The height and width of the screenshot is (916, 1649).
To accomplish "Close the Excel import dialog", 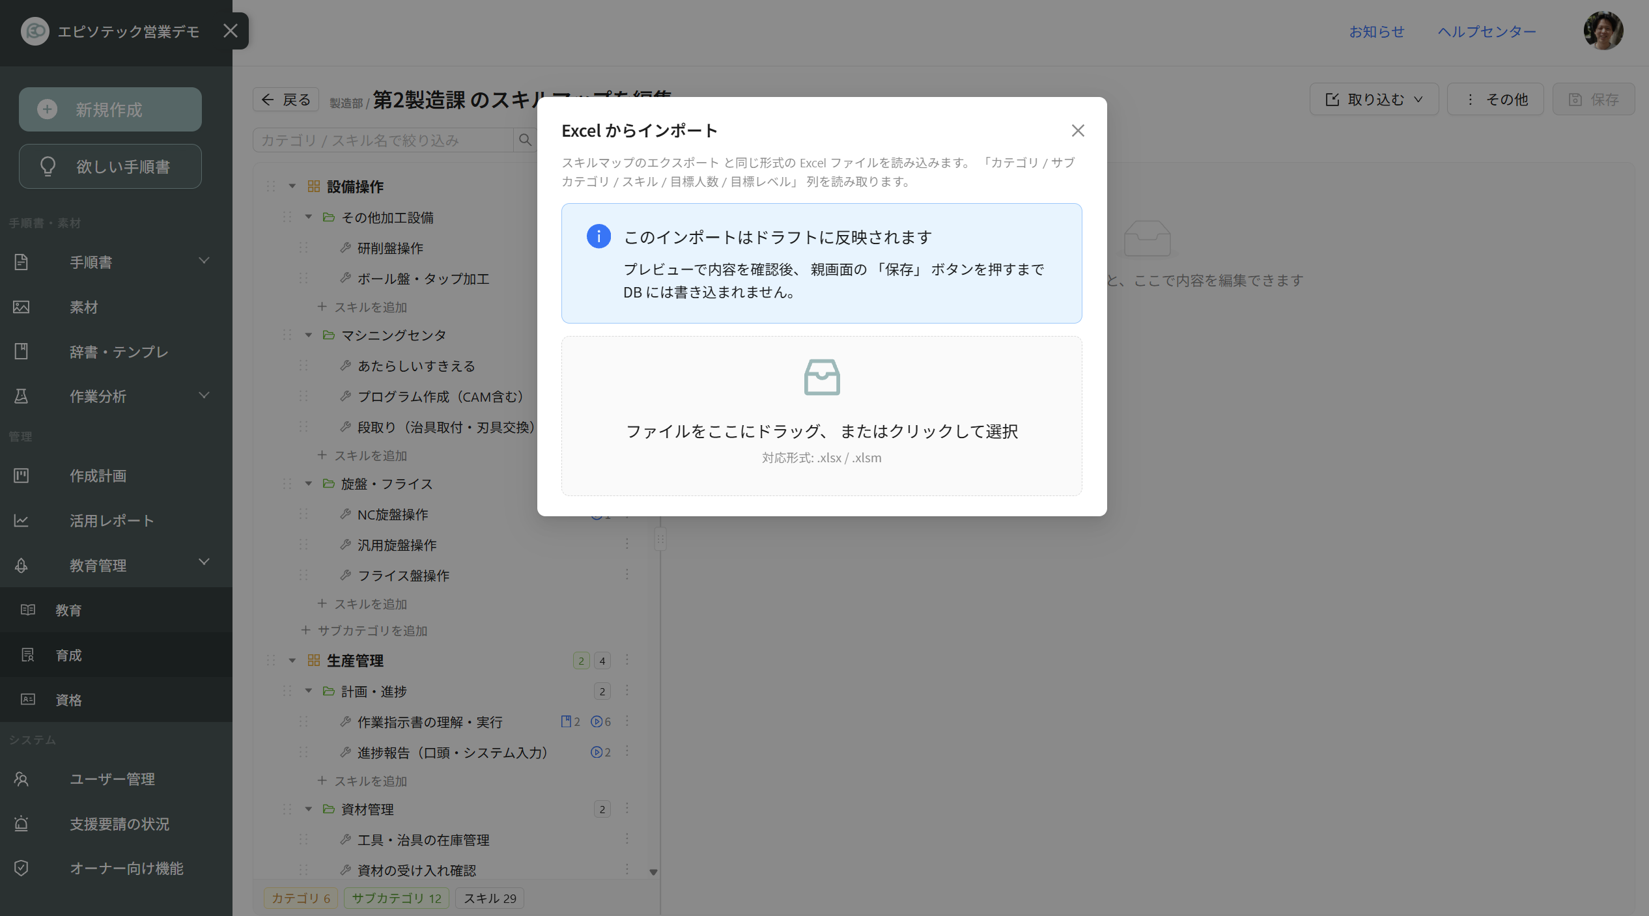I will (x=1078, y=131).
